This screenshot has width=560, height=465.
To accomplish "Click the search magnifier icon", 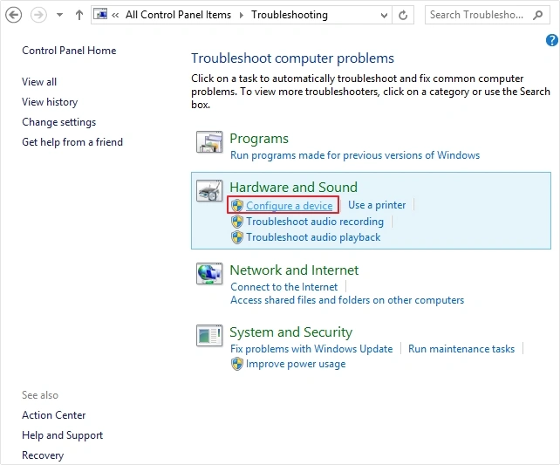I will (x=537, y=15).
